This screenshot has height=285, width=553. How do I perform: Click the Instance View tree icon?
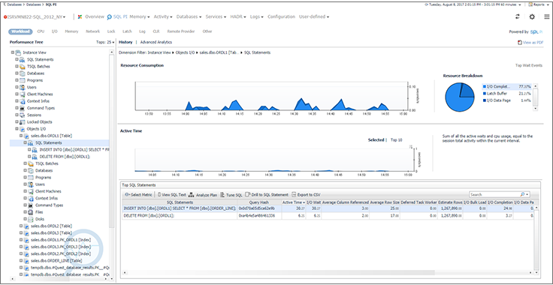(x=18, y=52)
